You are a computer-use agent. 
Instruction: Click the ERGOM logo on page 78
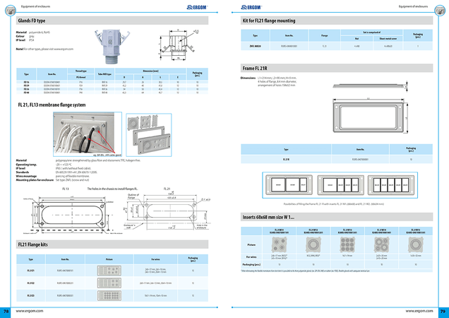point(197,8)
